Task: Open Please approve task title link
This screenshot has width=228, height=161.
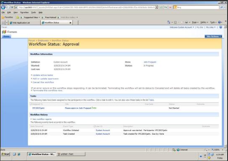Action: click(78, 108)
